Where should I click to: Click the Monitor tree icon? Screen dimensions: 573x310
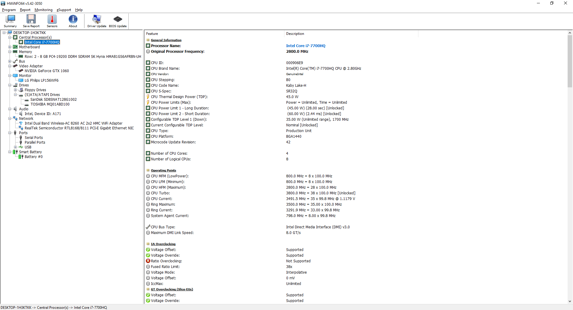point(15,75)
